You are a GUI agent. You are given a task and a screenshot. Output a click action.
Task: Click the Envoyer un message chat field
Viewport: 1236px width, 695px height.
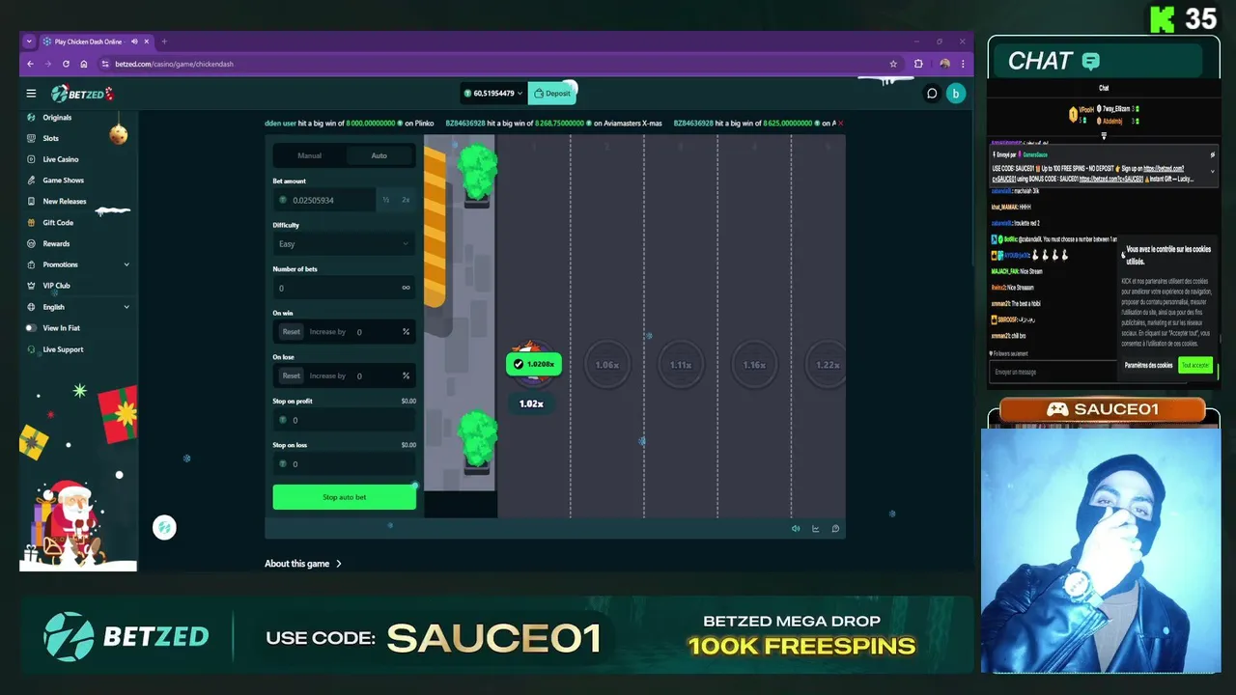tap(1053, 372)
